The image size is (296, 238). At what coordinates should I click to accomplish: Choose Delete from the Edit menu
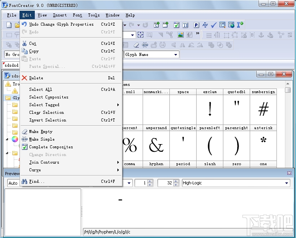click(71, 78)
